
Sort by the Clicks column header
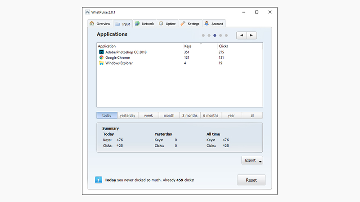[x=240, y=46]
